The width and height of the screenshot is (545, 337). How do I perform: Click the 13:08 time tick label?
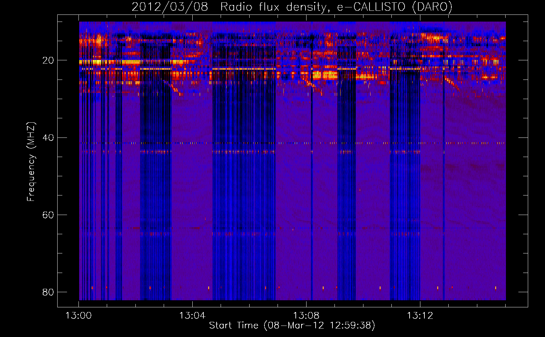point(306,316)
